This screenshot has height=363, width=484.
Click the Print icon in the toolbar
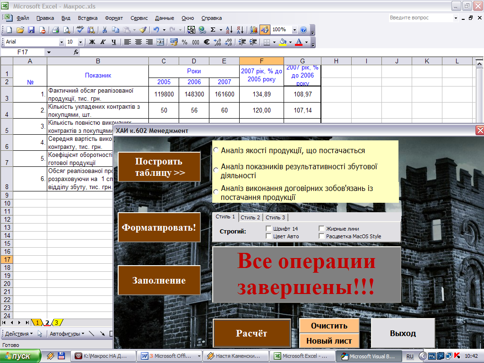55,30
